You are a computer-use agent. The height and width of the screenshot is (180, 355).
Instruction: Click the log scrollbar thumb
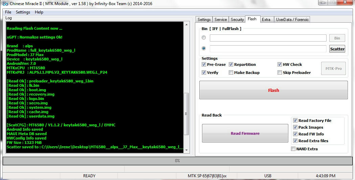click(186, 114)
